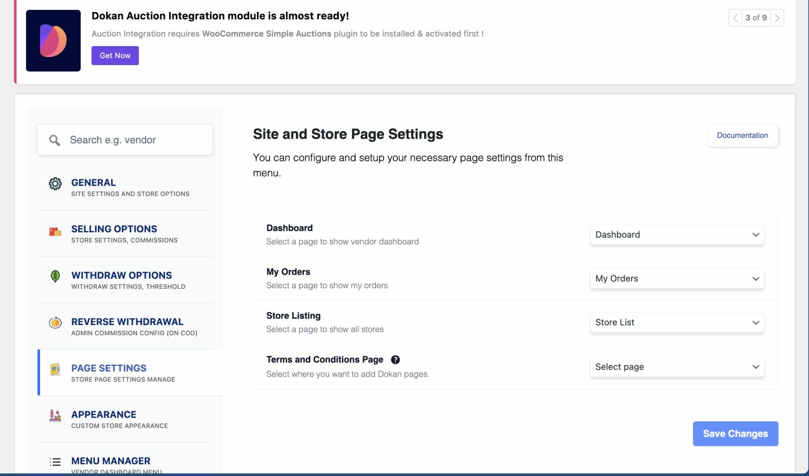The width and height of the screenshot is (809, 476).
Task: Switch to the Appearance settings section
Action: 104,414
